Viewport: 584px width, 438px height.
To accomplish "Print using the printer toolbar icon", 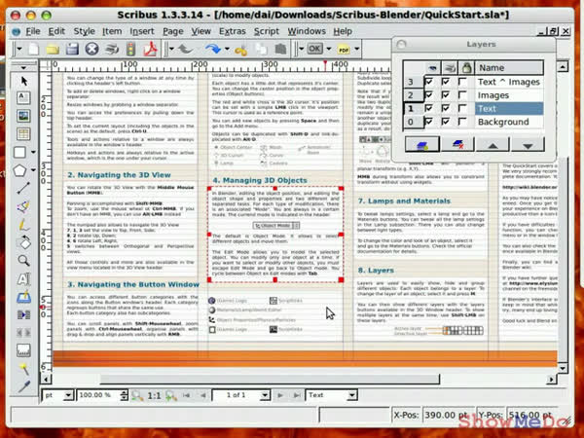I will click(x=111, y=50).
